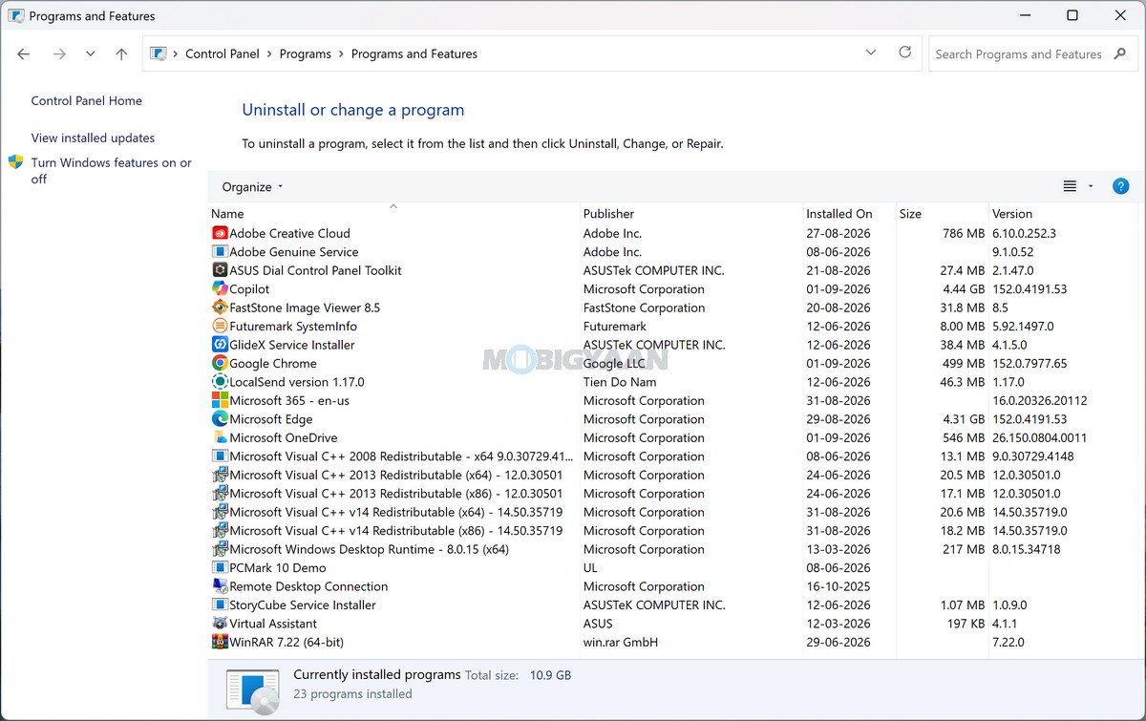
Task: Go back with the left arrow
Action: click(24, 54)
